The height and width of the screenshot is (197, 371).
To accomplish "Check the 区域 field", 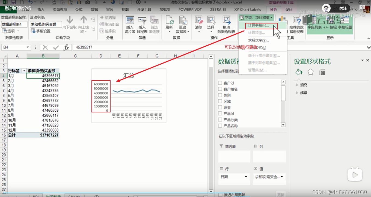I will [x=220, y=101].
